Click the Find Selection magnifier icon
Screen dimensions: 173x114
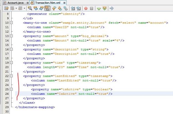coord(30,8)
